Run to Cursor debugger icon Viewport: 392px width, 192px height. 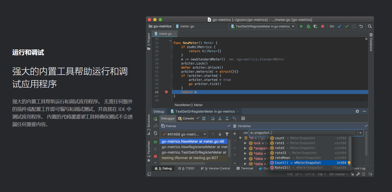click(x=234, y=118)
